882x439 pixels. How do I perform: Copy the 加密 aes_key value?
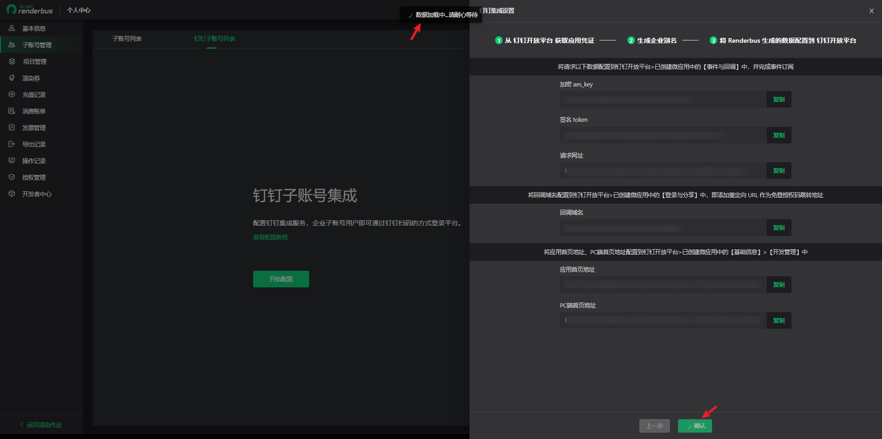(779, 99)
